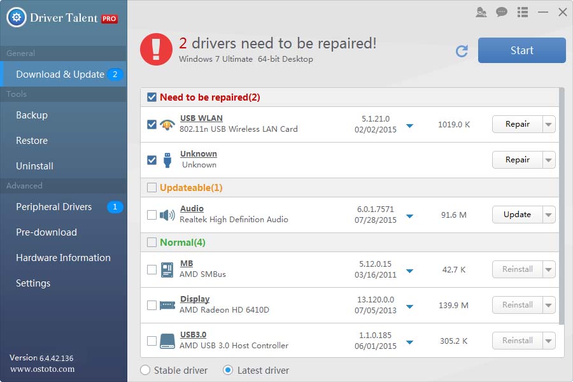Update the Realtek Audio driver

coord(518,215)
